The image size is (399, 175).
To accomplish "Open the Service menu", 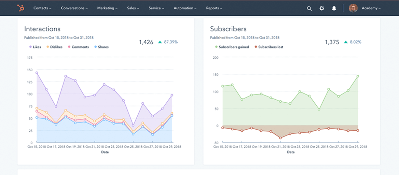I will 156,8.
